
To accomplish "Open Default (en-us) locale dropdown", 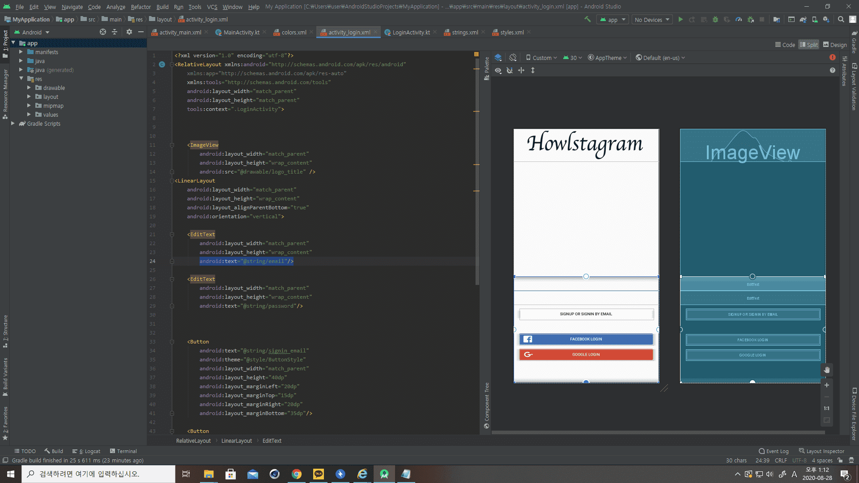I will (x=660, y=58).
